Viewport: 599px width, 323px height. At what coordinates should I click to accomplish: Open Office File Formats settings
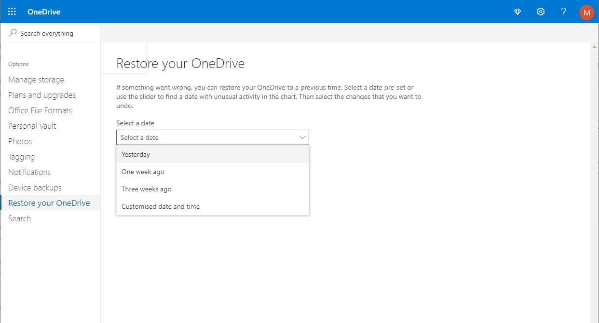(x=40, y=111)
